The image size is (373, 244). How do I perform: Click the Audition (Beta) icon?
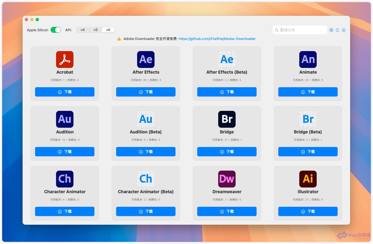pyautogui.click(x=146, y=119)
